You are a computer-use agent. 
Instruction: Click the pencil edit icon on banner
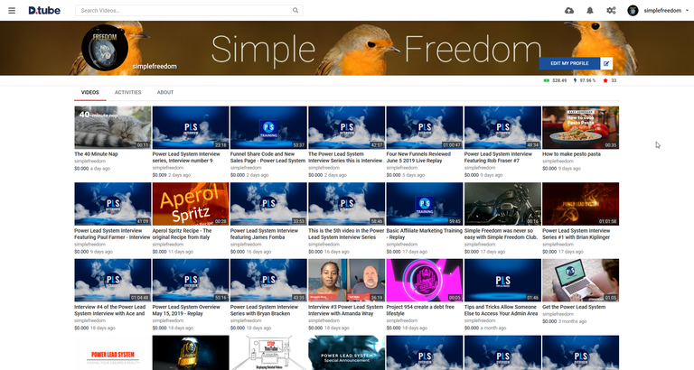(606, 63)
